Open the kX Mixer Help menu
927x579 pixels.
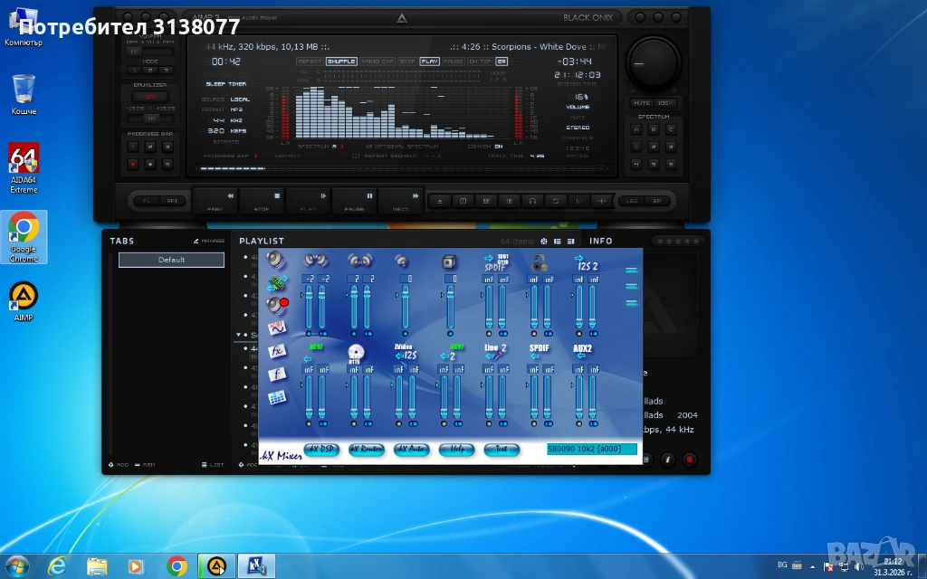[456, 449]
